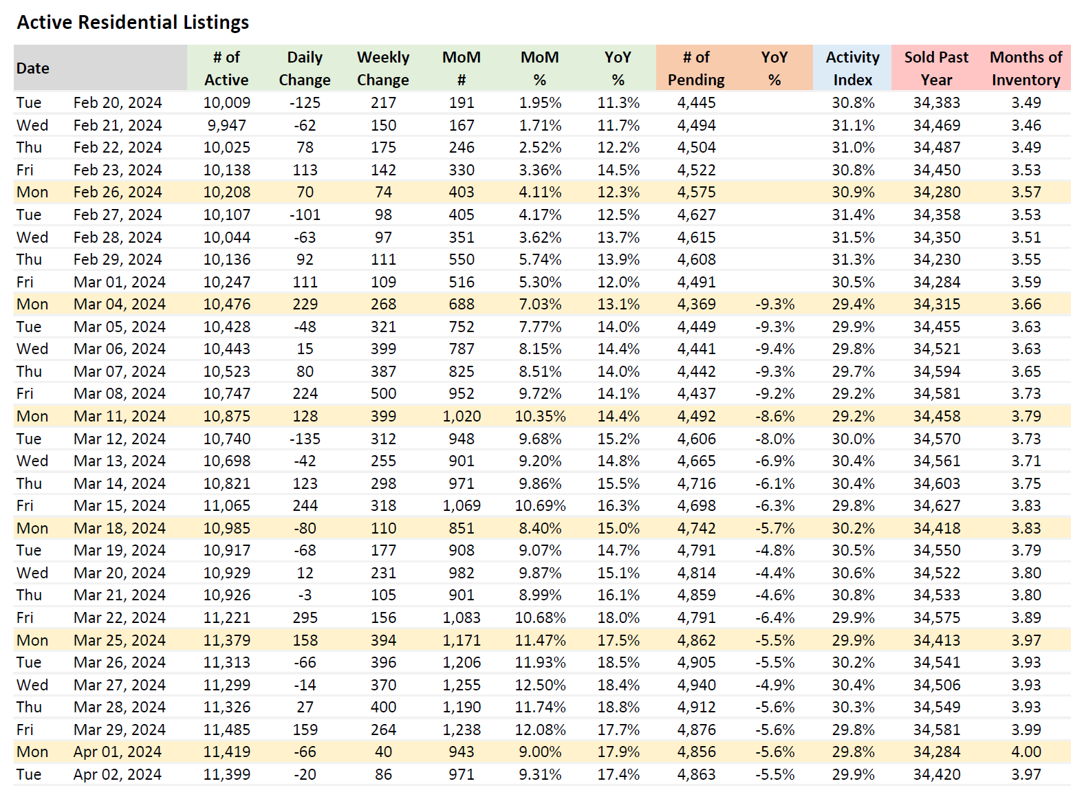Click the daily change value -135
Screen dimensions: 1084x799
click(305, 439)
